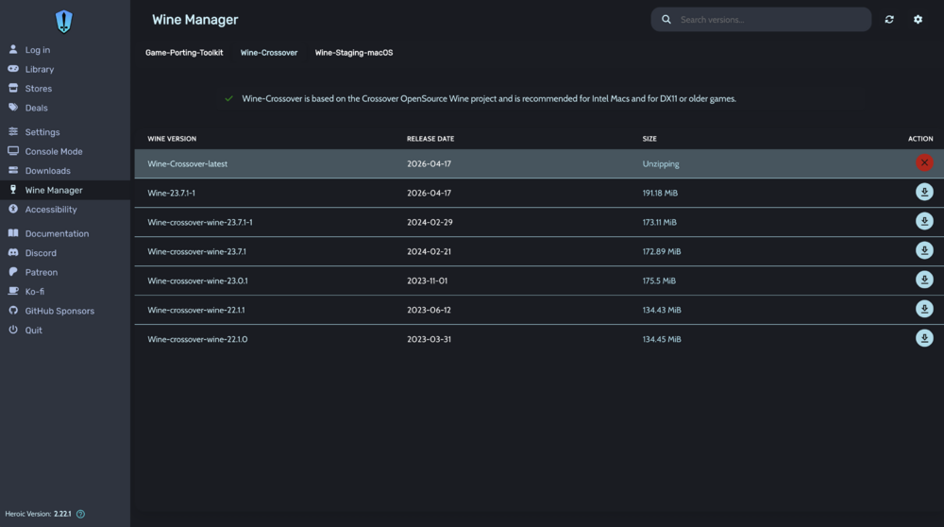Download Wine-crossover-wine-23.7.1 from 2024-02-21
This screenshot has width=944, height=527.
(924, 250)
